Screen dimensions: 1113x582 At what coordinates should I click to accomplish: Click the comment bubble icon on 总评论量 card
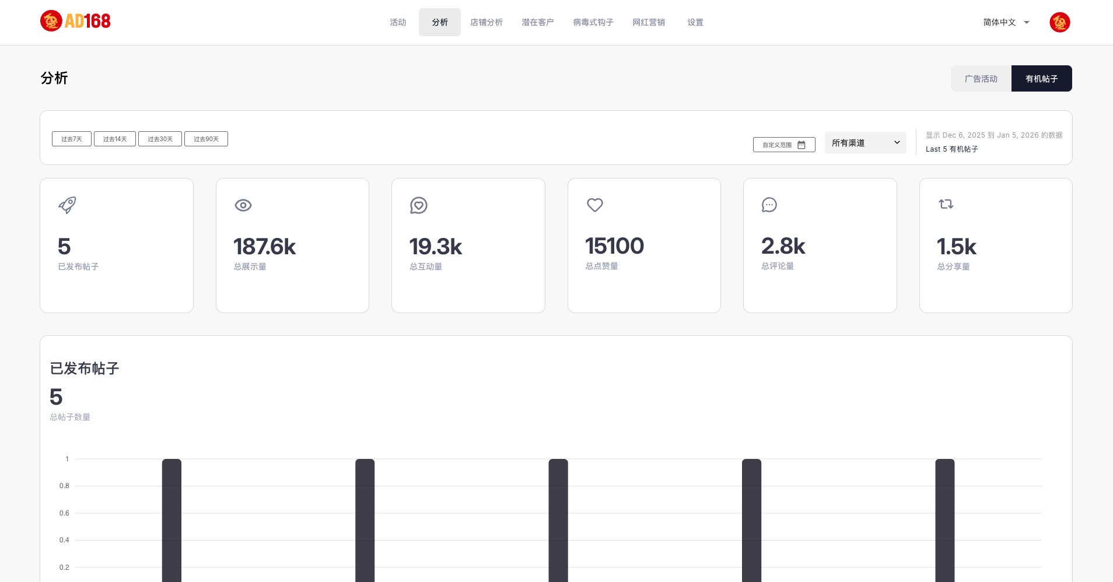click(769, 205)
